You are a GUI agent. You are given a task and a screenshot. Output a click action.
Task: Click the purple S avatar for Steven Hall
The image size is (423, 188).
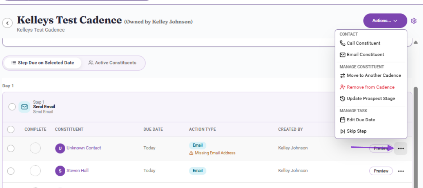click(60, 171)
